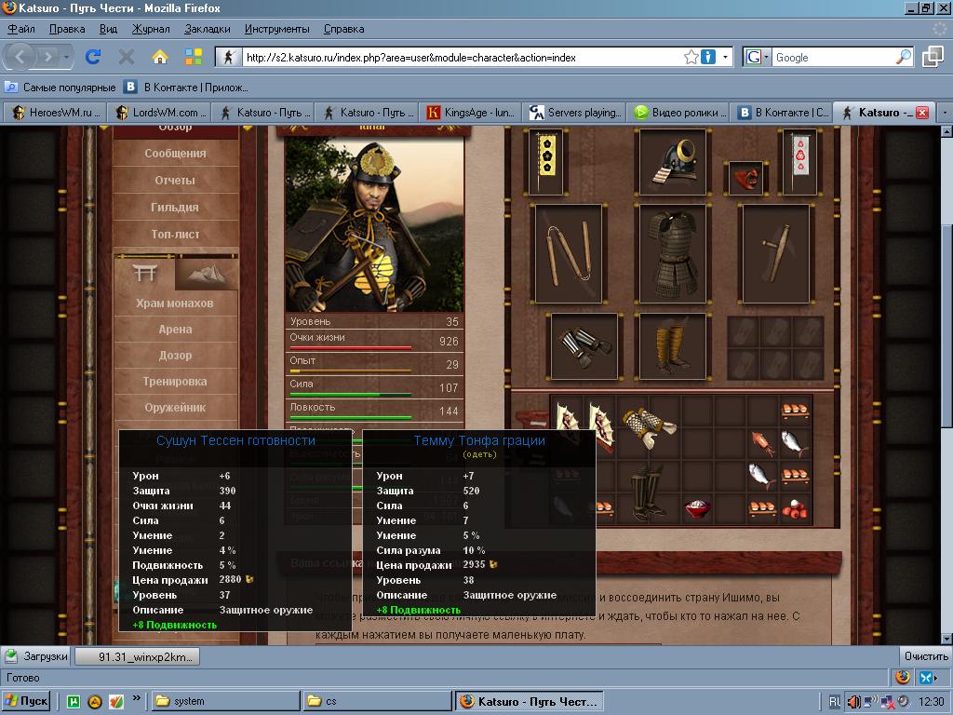
Task: Select the red berries in inventory
Action: point(795,508)
